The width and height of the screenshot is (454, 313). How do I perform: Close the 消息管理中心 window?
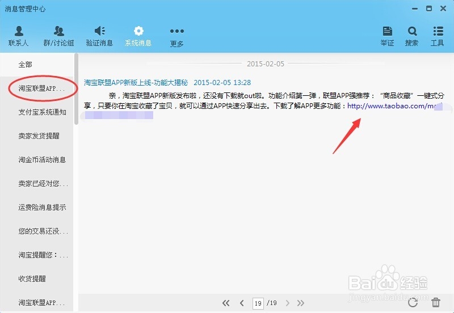pos(443,9)
